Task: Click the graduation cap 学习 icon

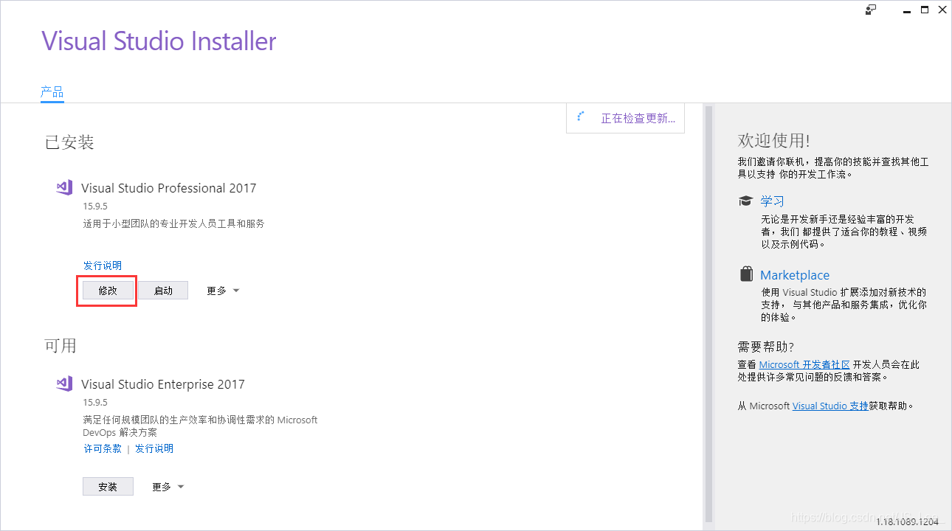Action: (x=746, y=201)
